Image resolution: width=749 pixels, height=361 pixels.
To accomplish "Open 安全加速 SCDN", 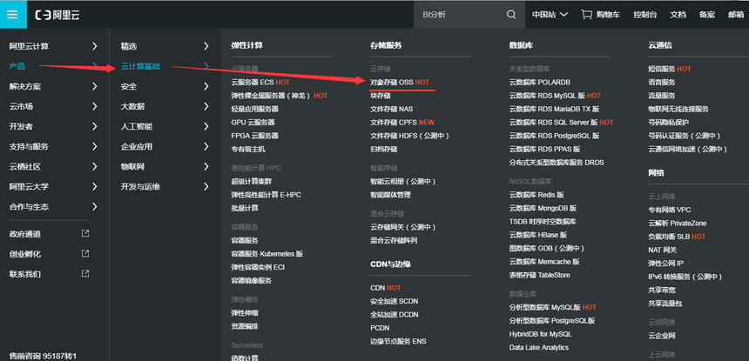I will click(x=394, y=301).
